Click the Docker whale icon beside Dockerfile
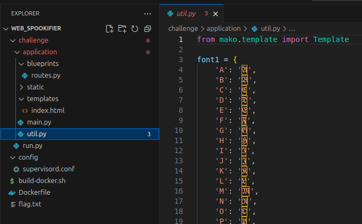This screenshot has height=224, width=362. pyautogui.click(x=12, y=193)
